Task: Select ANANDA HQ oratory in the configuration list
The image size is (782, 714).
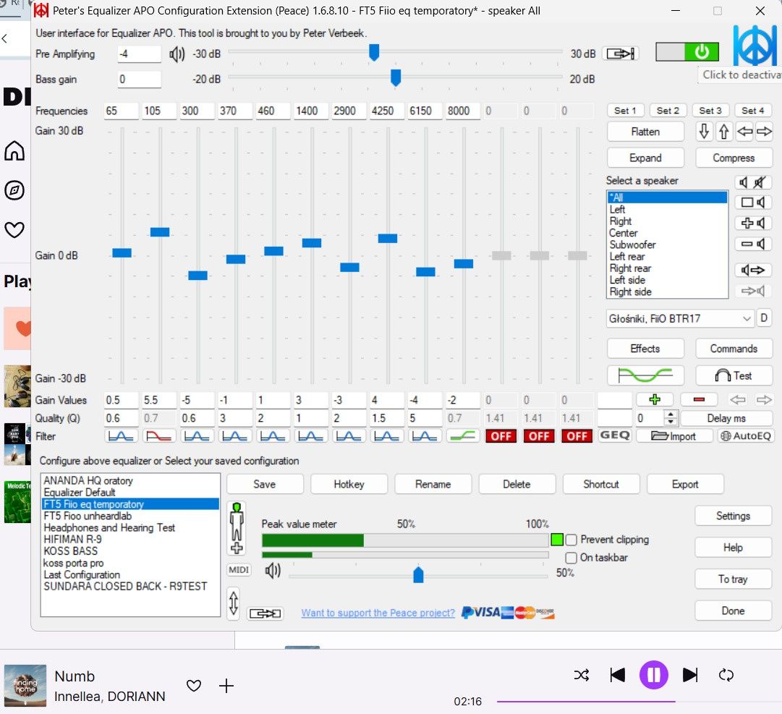Action: 129,480
